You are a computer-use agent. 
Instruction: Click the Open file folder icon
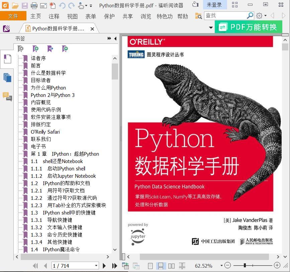coord(15,6)
